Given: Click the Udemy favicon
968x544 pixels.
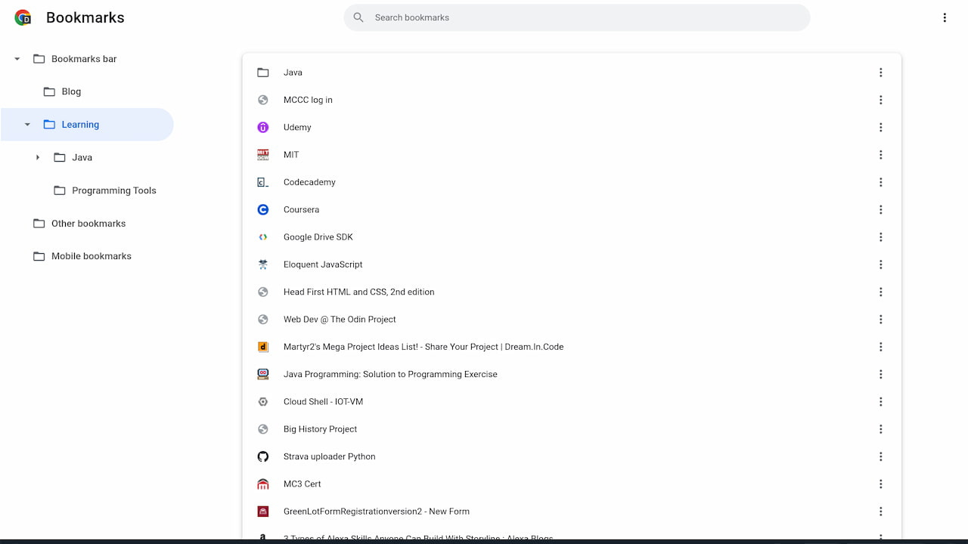Looking at the screenshot, I should coord(263,127).
